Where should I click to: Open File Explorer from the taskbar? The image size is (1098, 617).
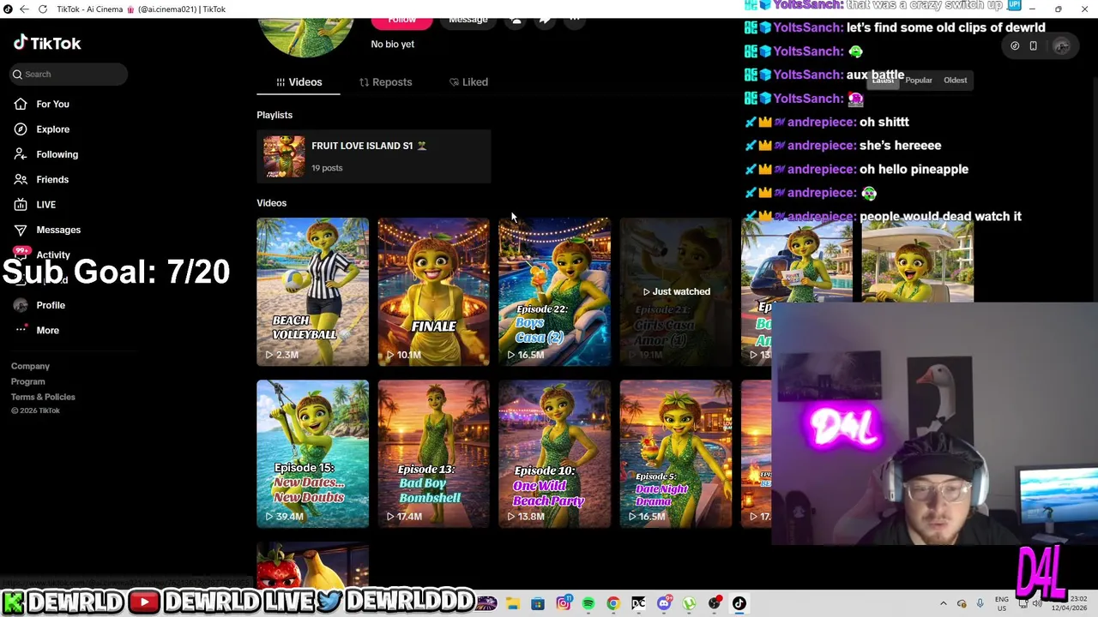tap(512, 603)
